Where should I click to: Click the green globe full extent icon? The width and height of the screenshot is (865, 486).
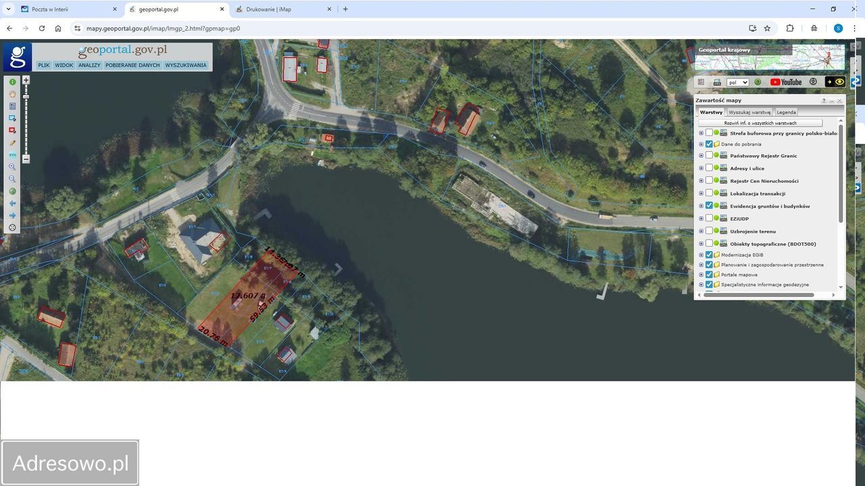(12, 191)
